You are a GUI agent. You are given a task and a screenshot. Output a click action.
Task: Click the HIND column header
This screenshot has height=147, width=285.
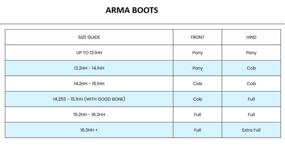click(251, 37)
